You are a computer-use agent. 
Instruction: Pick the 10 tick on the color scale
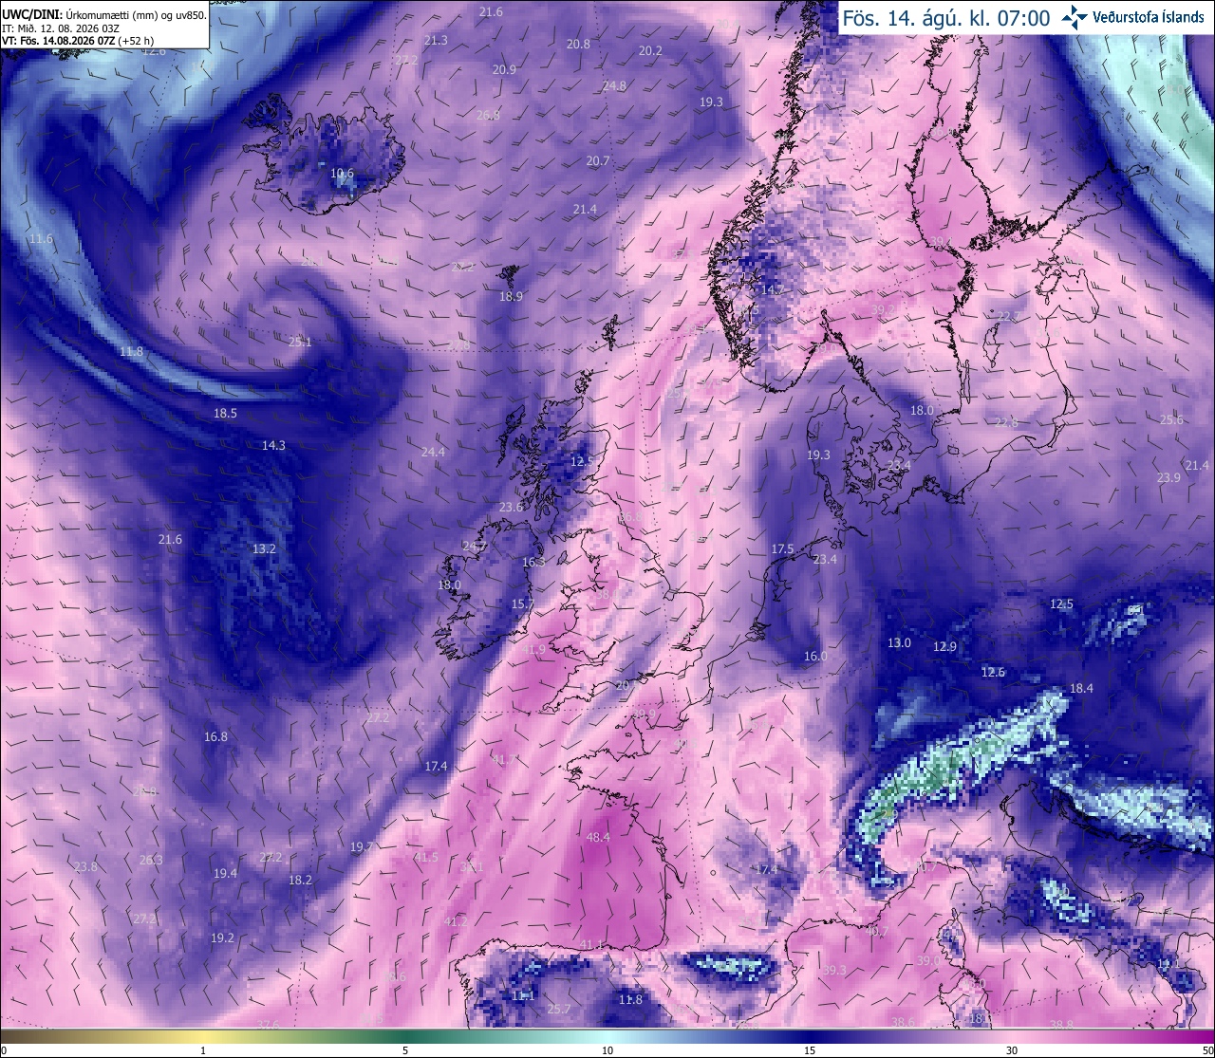[x=607, y=1050]
